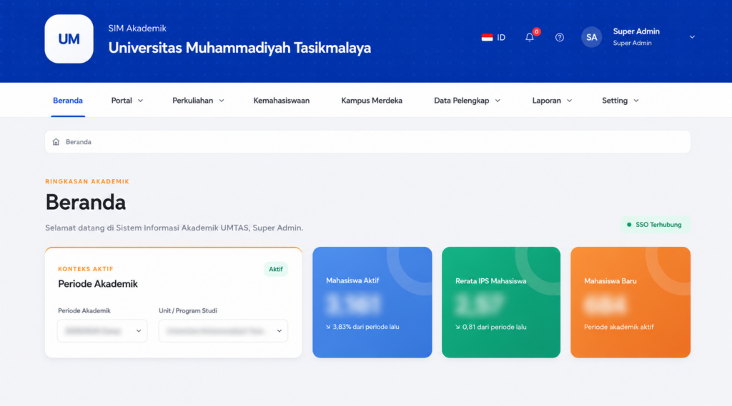Expand the Portal menu
Viewport: 732px width, 406px height.
point(127,100)
